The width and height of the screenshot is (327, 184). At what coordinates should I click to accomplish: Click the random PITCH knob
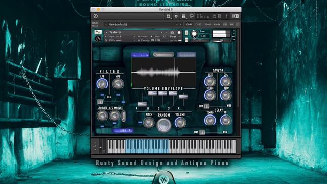[149, 123]
